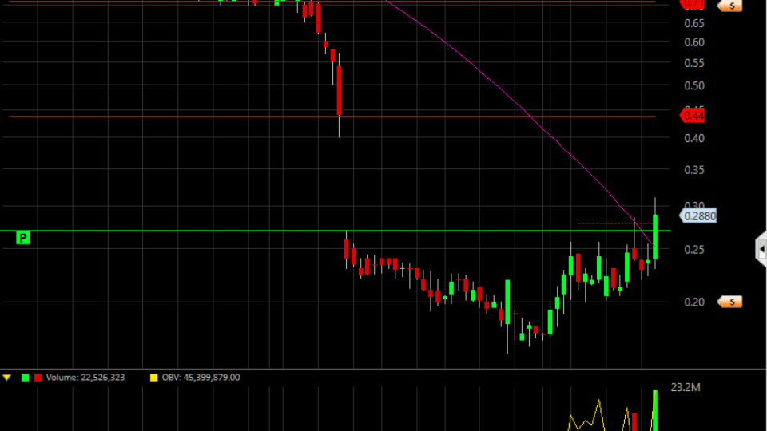Click the green volume color swatch
This screenshot has height=431, width=767.
click(x=26, y=378)
